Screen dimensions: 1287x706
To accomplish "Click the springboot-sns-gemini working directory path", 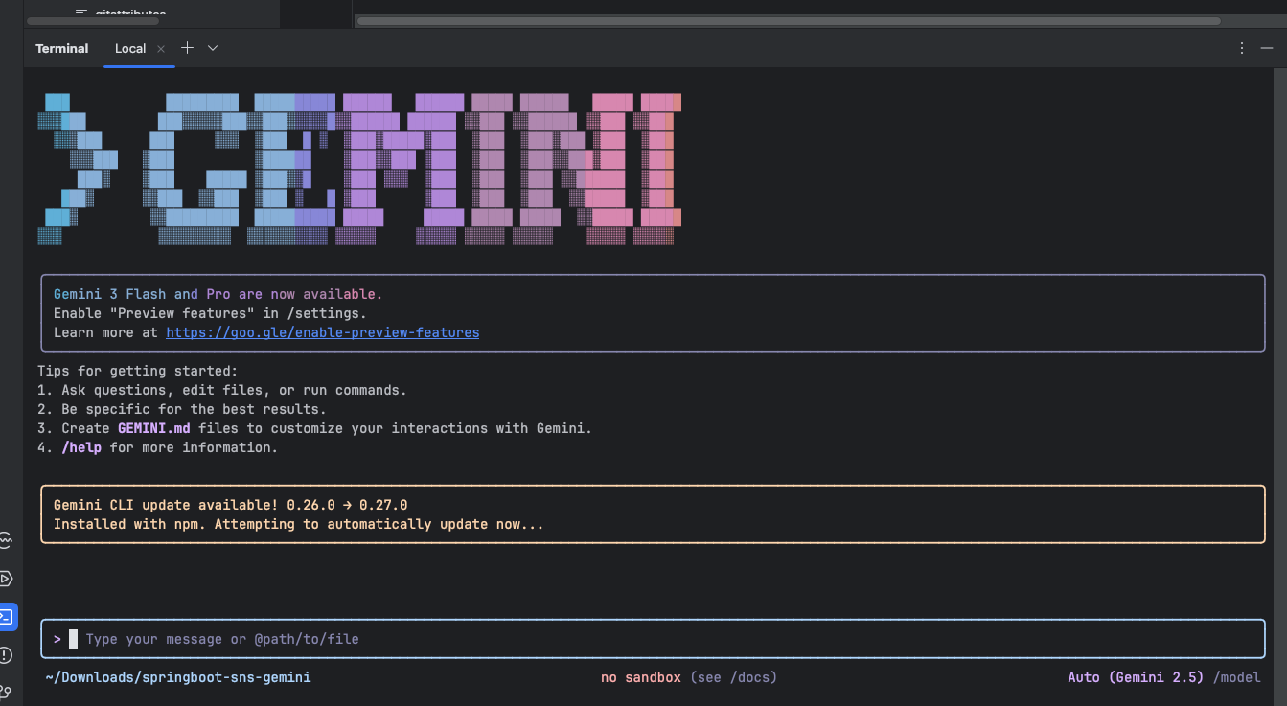I will [177, 677].
